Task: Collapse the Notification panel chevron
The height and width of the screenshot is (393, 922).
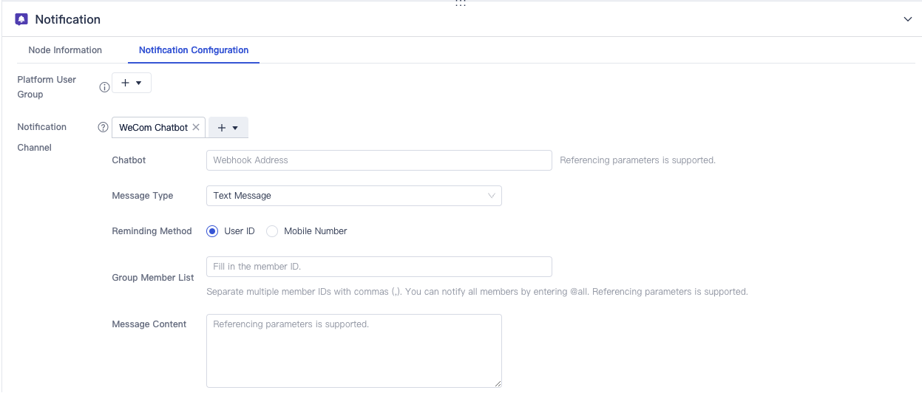Action: [908, 19]
